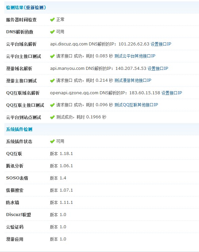Screen dimensions: 199x252
Task: Select the QQ互联域名解析 label
Action: pyautogui.click(x=23, y=93)
